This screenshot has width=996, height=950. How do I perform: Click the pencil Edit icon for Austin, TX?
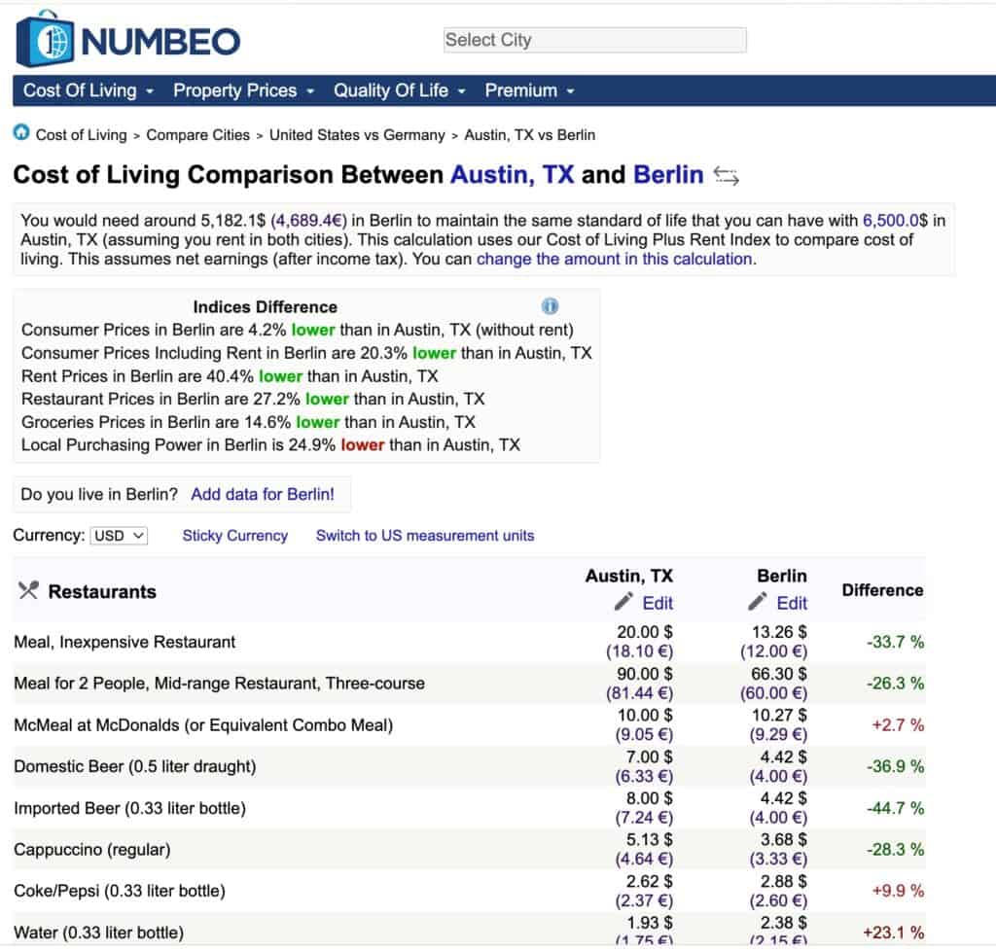click(624, 602)
